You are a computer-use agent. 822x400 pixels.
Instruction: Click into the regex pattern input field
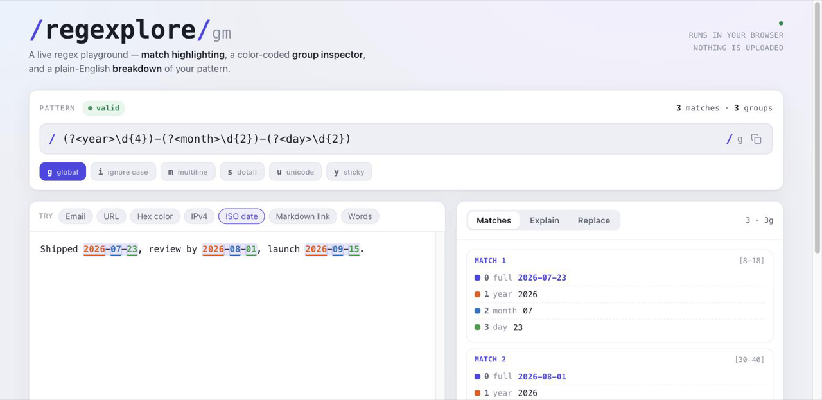click(392, 139)
